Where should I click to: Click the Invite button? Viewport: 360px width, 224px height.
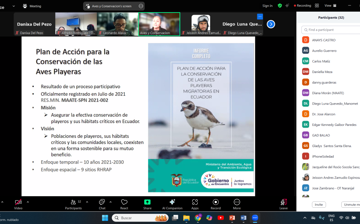point(319,204)
